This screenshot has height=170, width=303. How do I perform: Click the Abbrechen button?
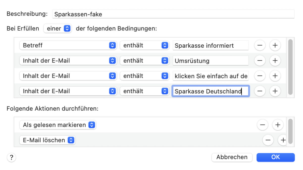[x=232, y=157]
